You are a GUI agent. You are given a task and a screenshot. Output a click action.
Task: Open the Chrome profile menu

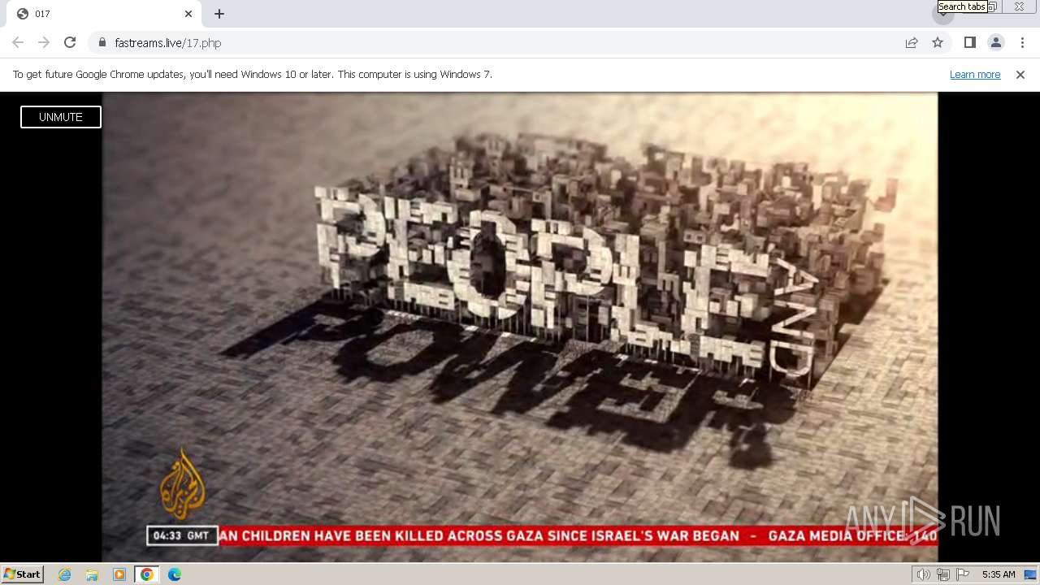click(x=996, y=42)
